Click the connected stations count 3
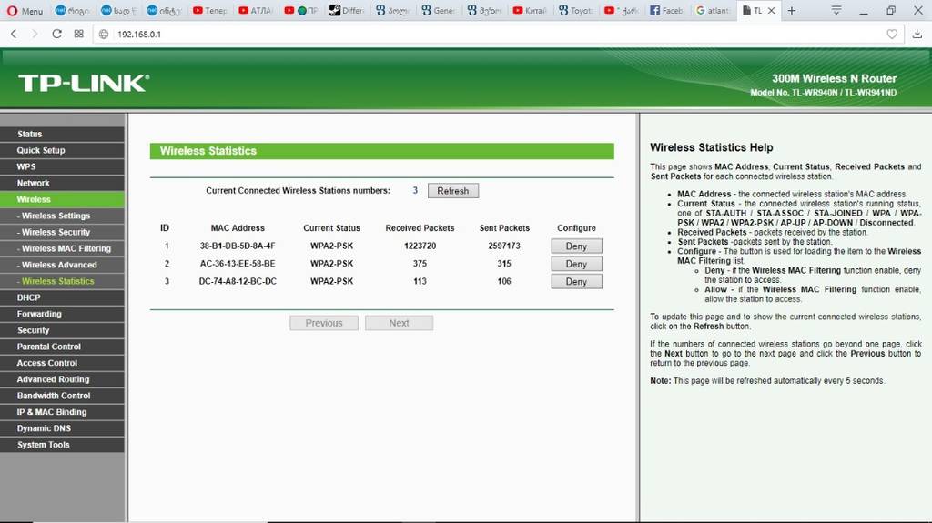932x523 pixels. (x=415, y=190)
